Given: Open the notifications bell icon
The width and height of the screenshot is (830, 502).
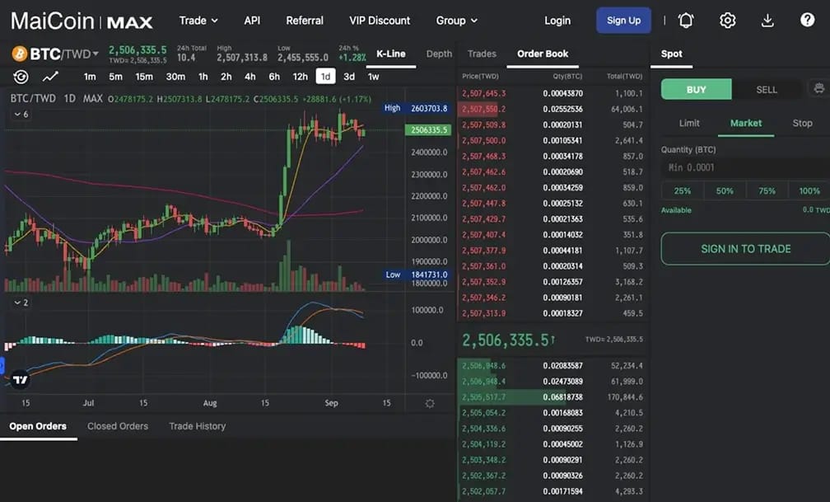Looking at the screenshot, I should click(x=685, y=20).
